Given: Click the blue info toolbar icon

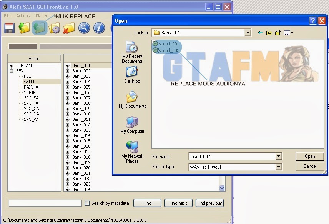Looking at the screenshot, I should click(x=99, y=28).
